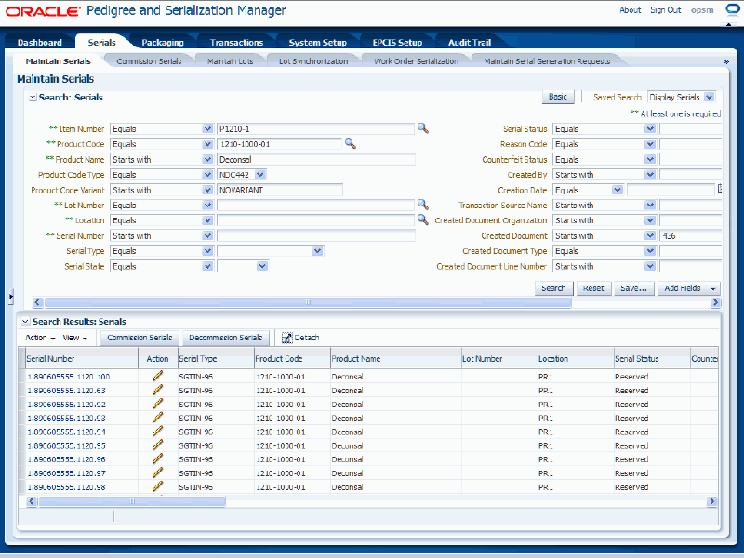Image resolution: width=744 pixels, height=558 pixels.
Task: Open Add Fields dropdown
Action: (688, 288)
